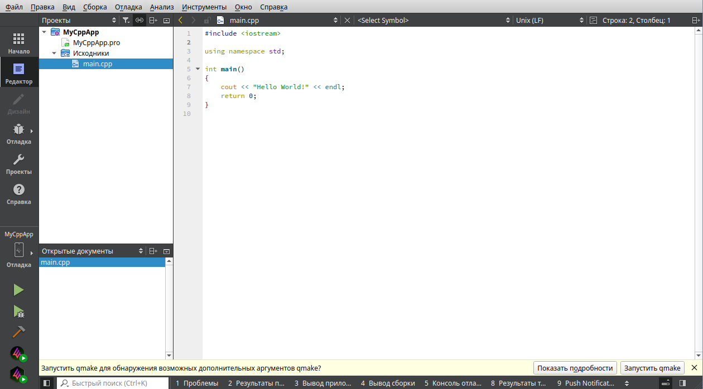The image size is (703, 389).
Task: Open Справка help mode
Action: point(19,194)
